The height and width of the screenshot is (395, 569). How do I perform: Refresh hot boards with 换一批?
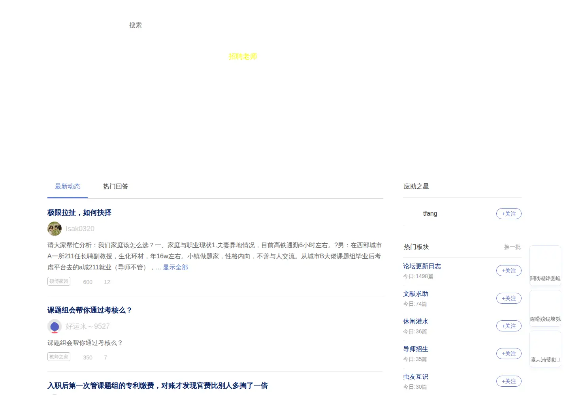(512, 247)
